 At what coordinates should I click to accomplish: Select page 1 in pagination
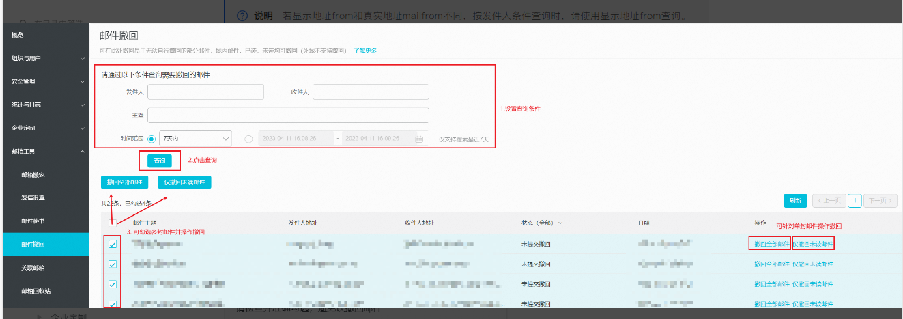click(x=855, y=201)
